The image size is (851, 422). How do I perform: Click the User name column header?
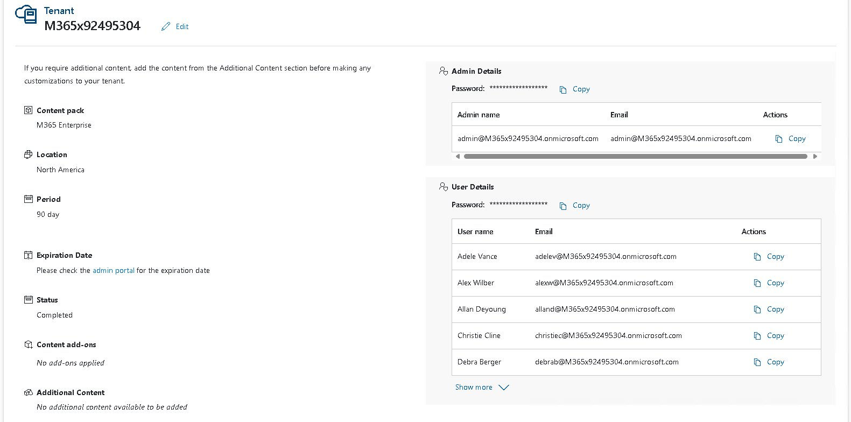click(475, 231)
